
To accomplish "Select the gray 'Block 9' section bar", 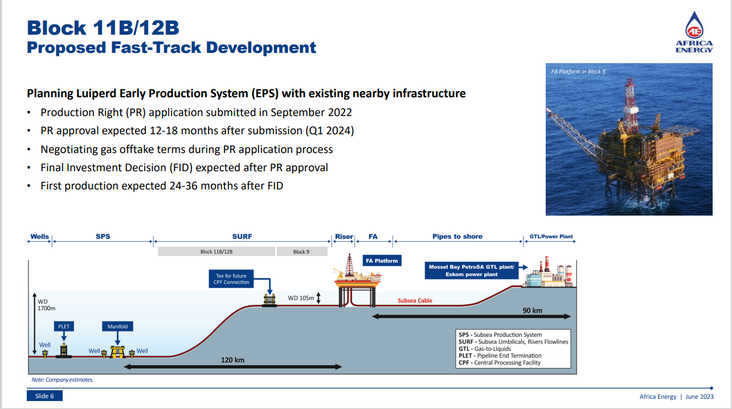I will click(x=302, y=251).
